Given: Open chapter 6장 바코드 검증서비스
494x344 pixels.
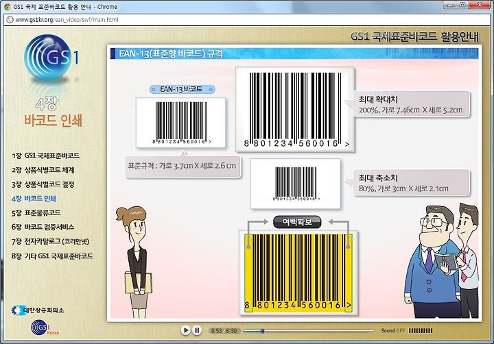Looking at the screenshot, I should (43, 227).
